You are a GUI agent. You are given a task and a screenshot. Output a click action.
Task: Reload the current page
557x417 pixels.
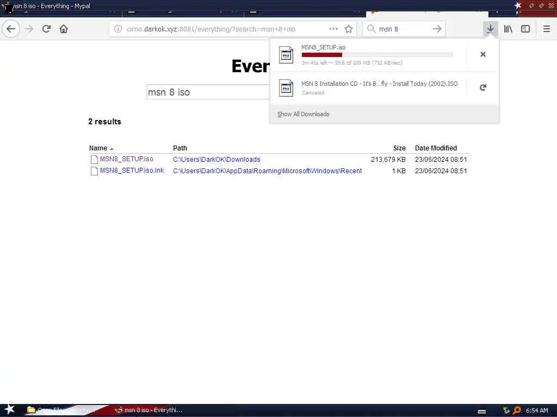pos(46,29)
